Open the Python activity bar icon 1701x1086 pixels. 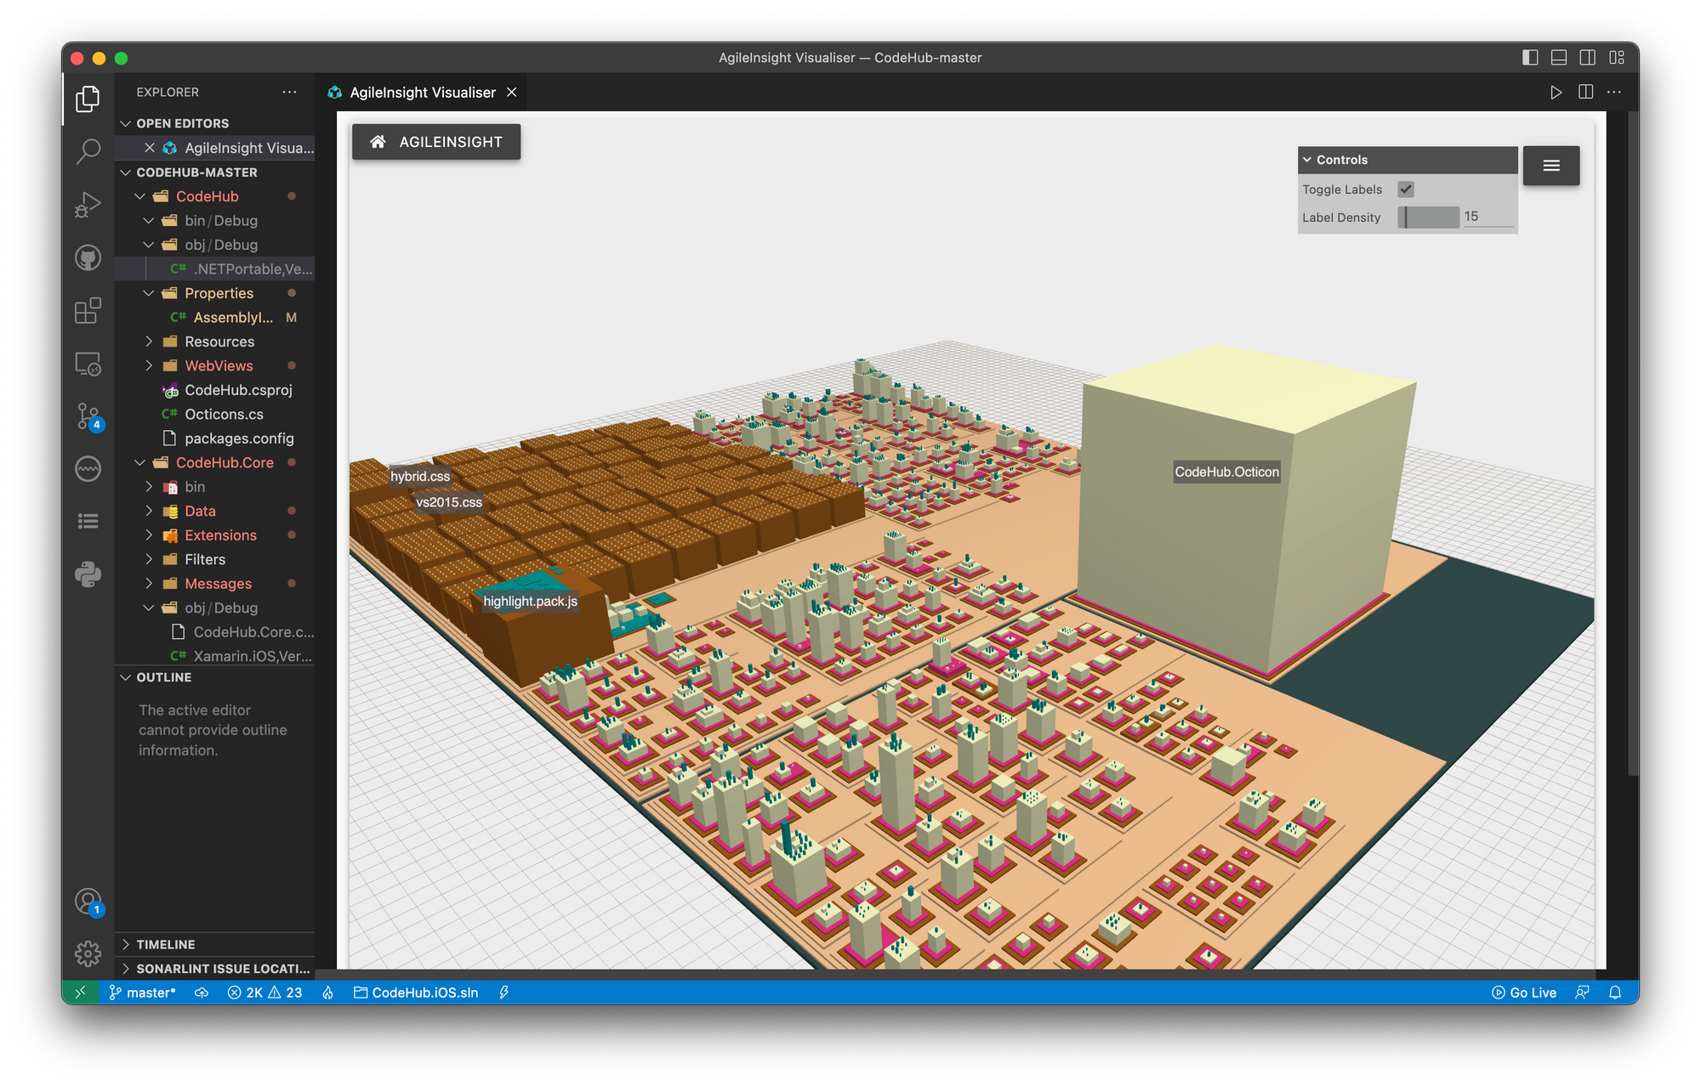click(x=88, y=574)
